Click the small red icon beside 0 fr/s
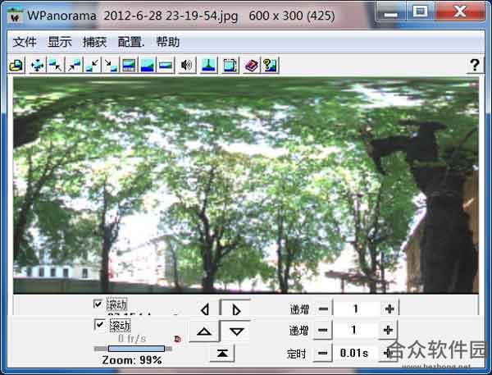492x375 pixels. (178, 339)
